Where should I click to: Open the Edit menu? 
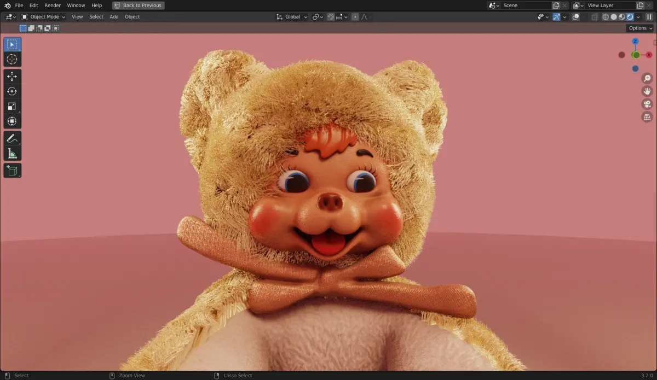[x=34, y=5]
